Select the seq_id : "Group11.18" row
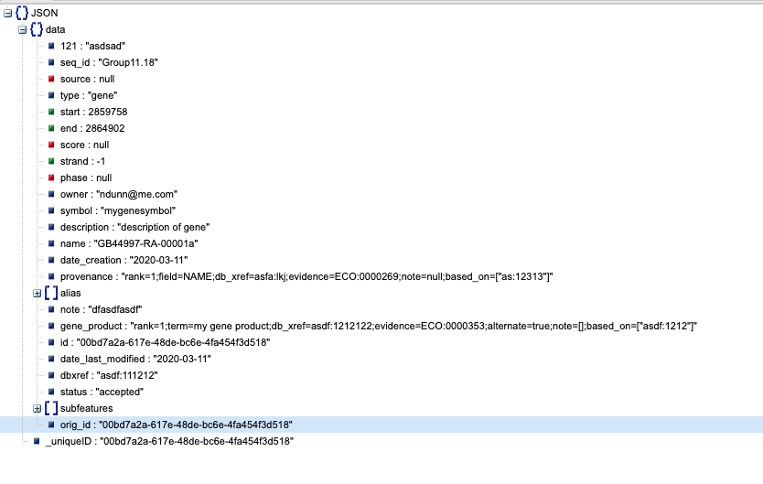The width and height of the screenshot is (763, 484). [109, 63]
